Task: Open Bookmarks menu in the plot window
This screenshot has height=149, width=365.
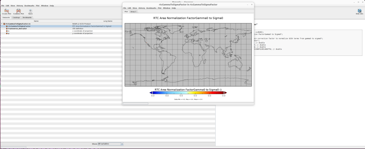Action: click(151, 8)
